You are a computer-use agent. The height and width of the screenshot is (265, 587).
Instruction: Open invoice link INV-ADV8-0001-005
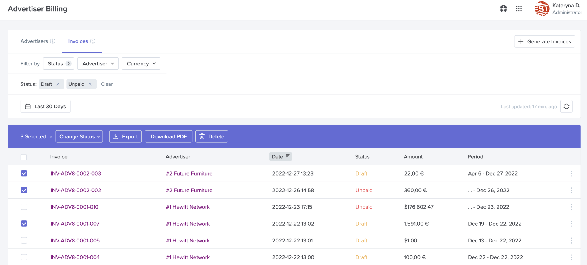click(75, 240)
